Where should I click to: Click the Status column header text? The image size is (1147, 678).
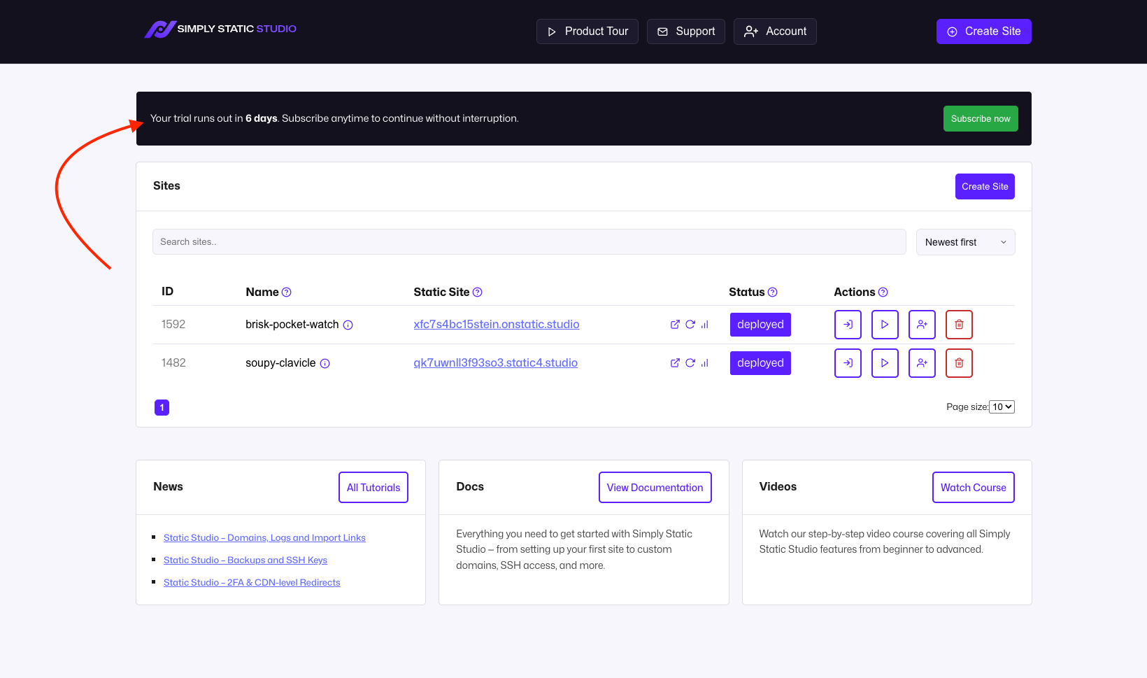coord(747,292)
